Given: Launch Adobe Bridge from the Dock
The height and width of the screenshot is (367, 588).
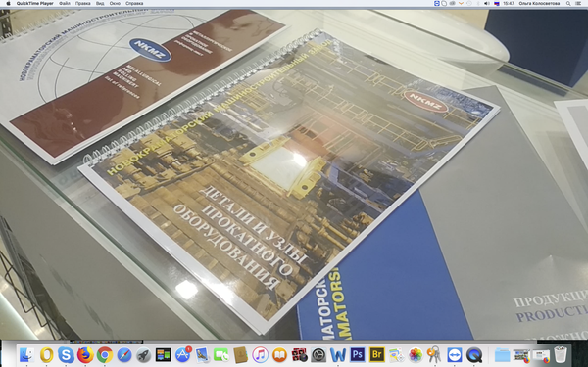Looking at the screenshot, I should click(x=377, y=354).
